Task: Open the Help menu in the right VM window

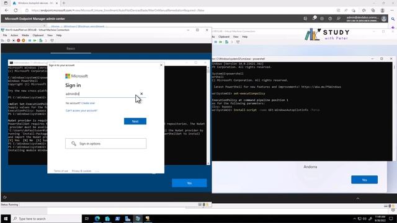Action: pyautogui.click(x=245, y=37)
